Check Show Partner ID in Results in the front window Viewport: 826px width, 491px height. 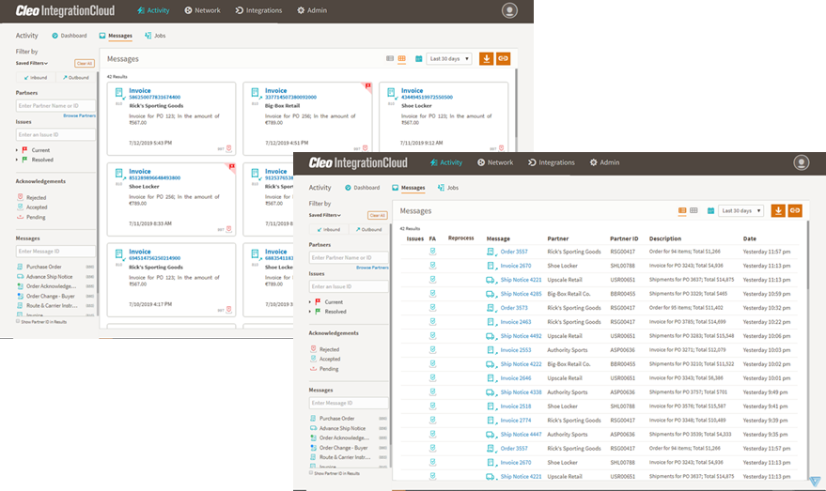(311, 472)
